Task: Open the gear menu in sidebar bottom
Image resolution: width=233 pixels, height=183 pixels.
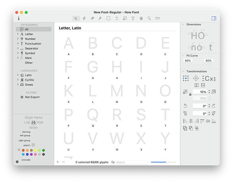Action: (x=17, y=162)
